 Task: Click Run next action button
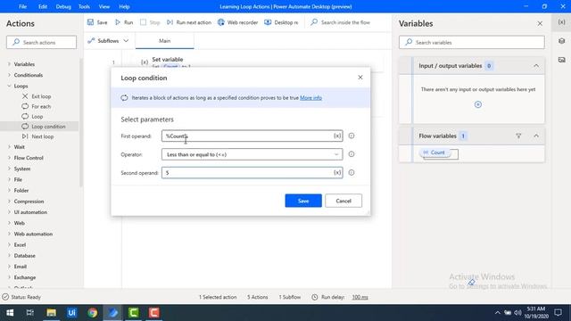tap(189, 22)
